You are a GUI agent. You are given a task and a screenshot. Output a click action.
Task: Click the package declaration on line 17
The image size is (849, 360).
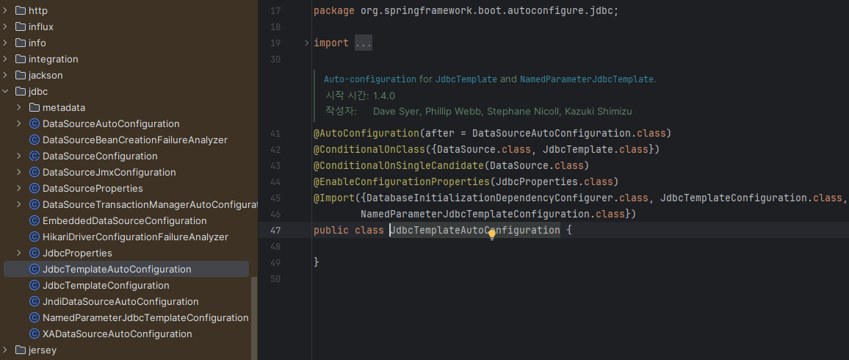coord(466,10)
